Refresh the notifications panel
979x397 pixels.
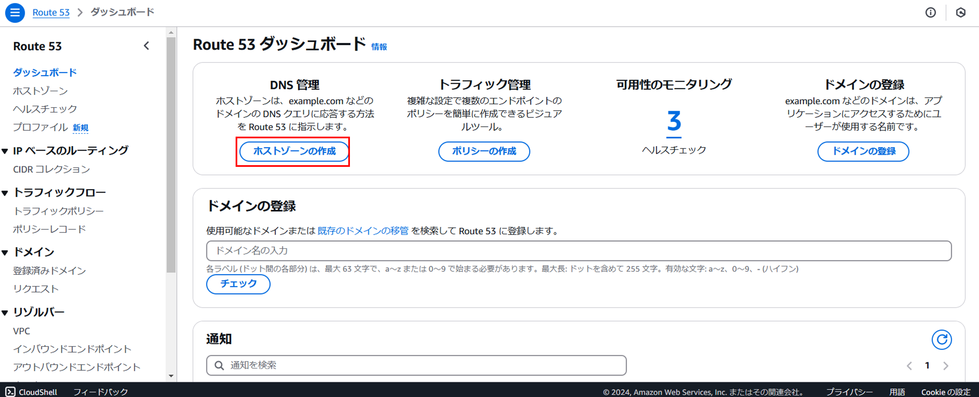pyautogui.click(x=941, y=339)
